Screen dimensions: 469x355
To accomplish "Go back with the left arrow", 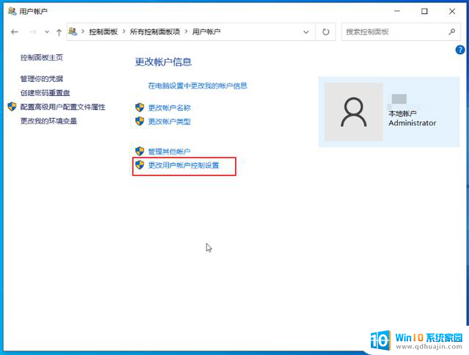I will 15,32.
